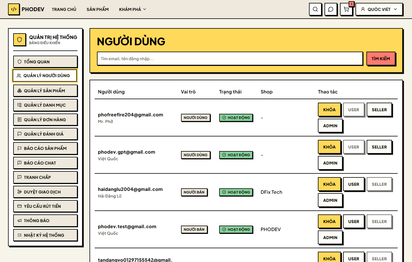
Task: Open Thông Báo sidebar item
Action: pos(45,220)
